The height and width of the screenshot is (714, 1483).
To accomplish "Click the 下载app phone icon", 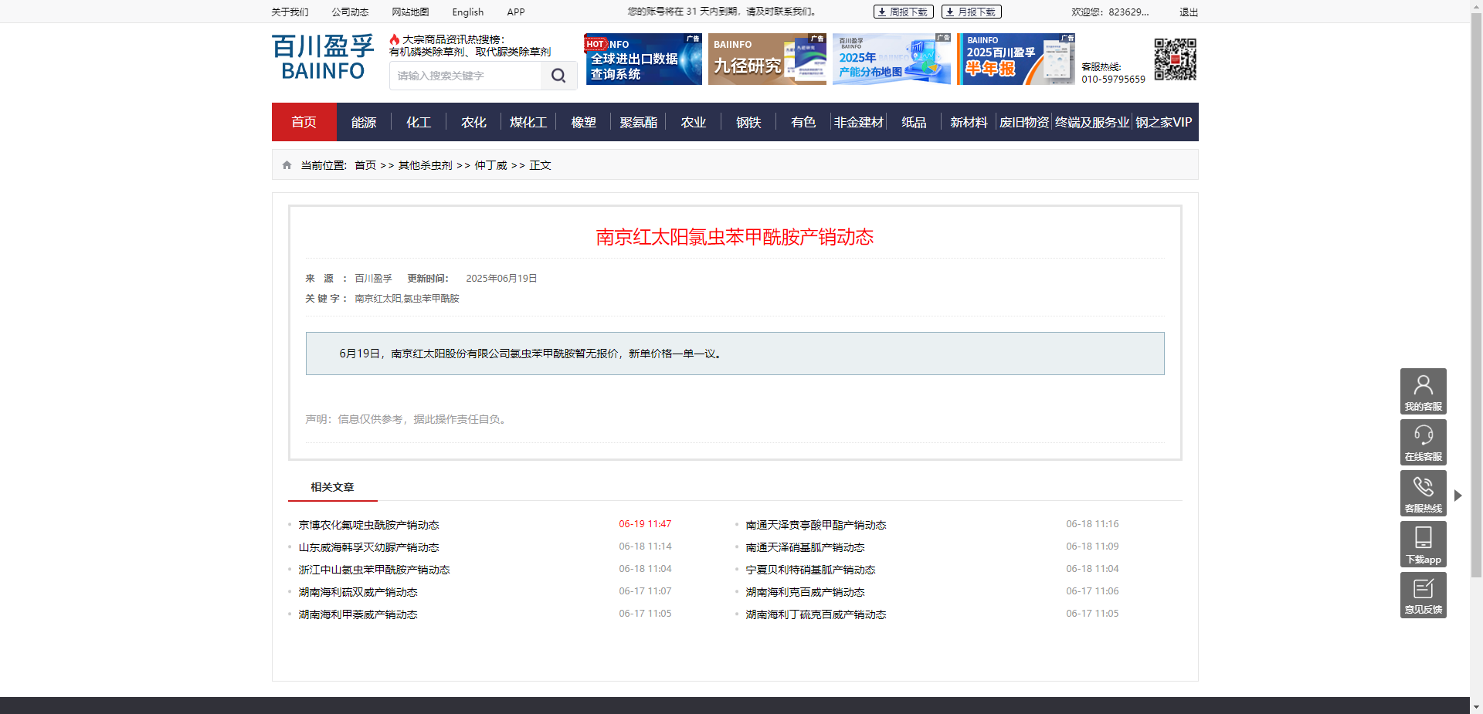I will [1423, 544].
